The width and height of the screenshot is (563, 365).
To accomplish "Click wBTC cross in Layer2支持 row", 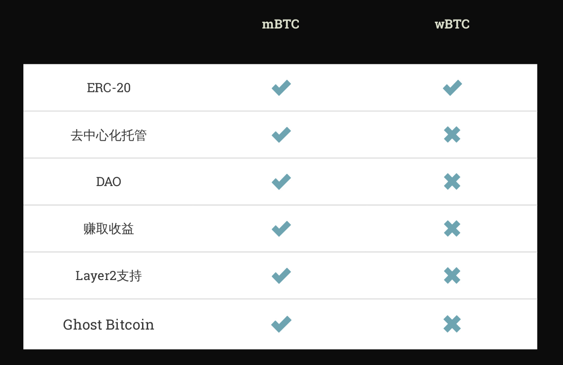I will (x=452, y=276).
